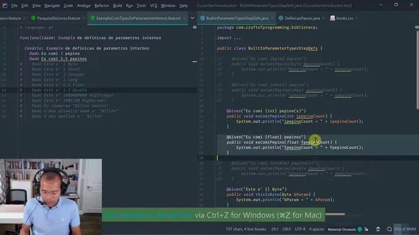Open the Tools menu
The height and width of the screenshot is (235, 419).
[141, 5]
